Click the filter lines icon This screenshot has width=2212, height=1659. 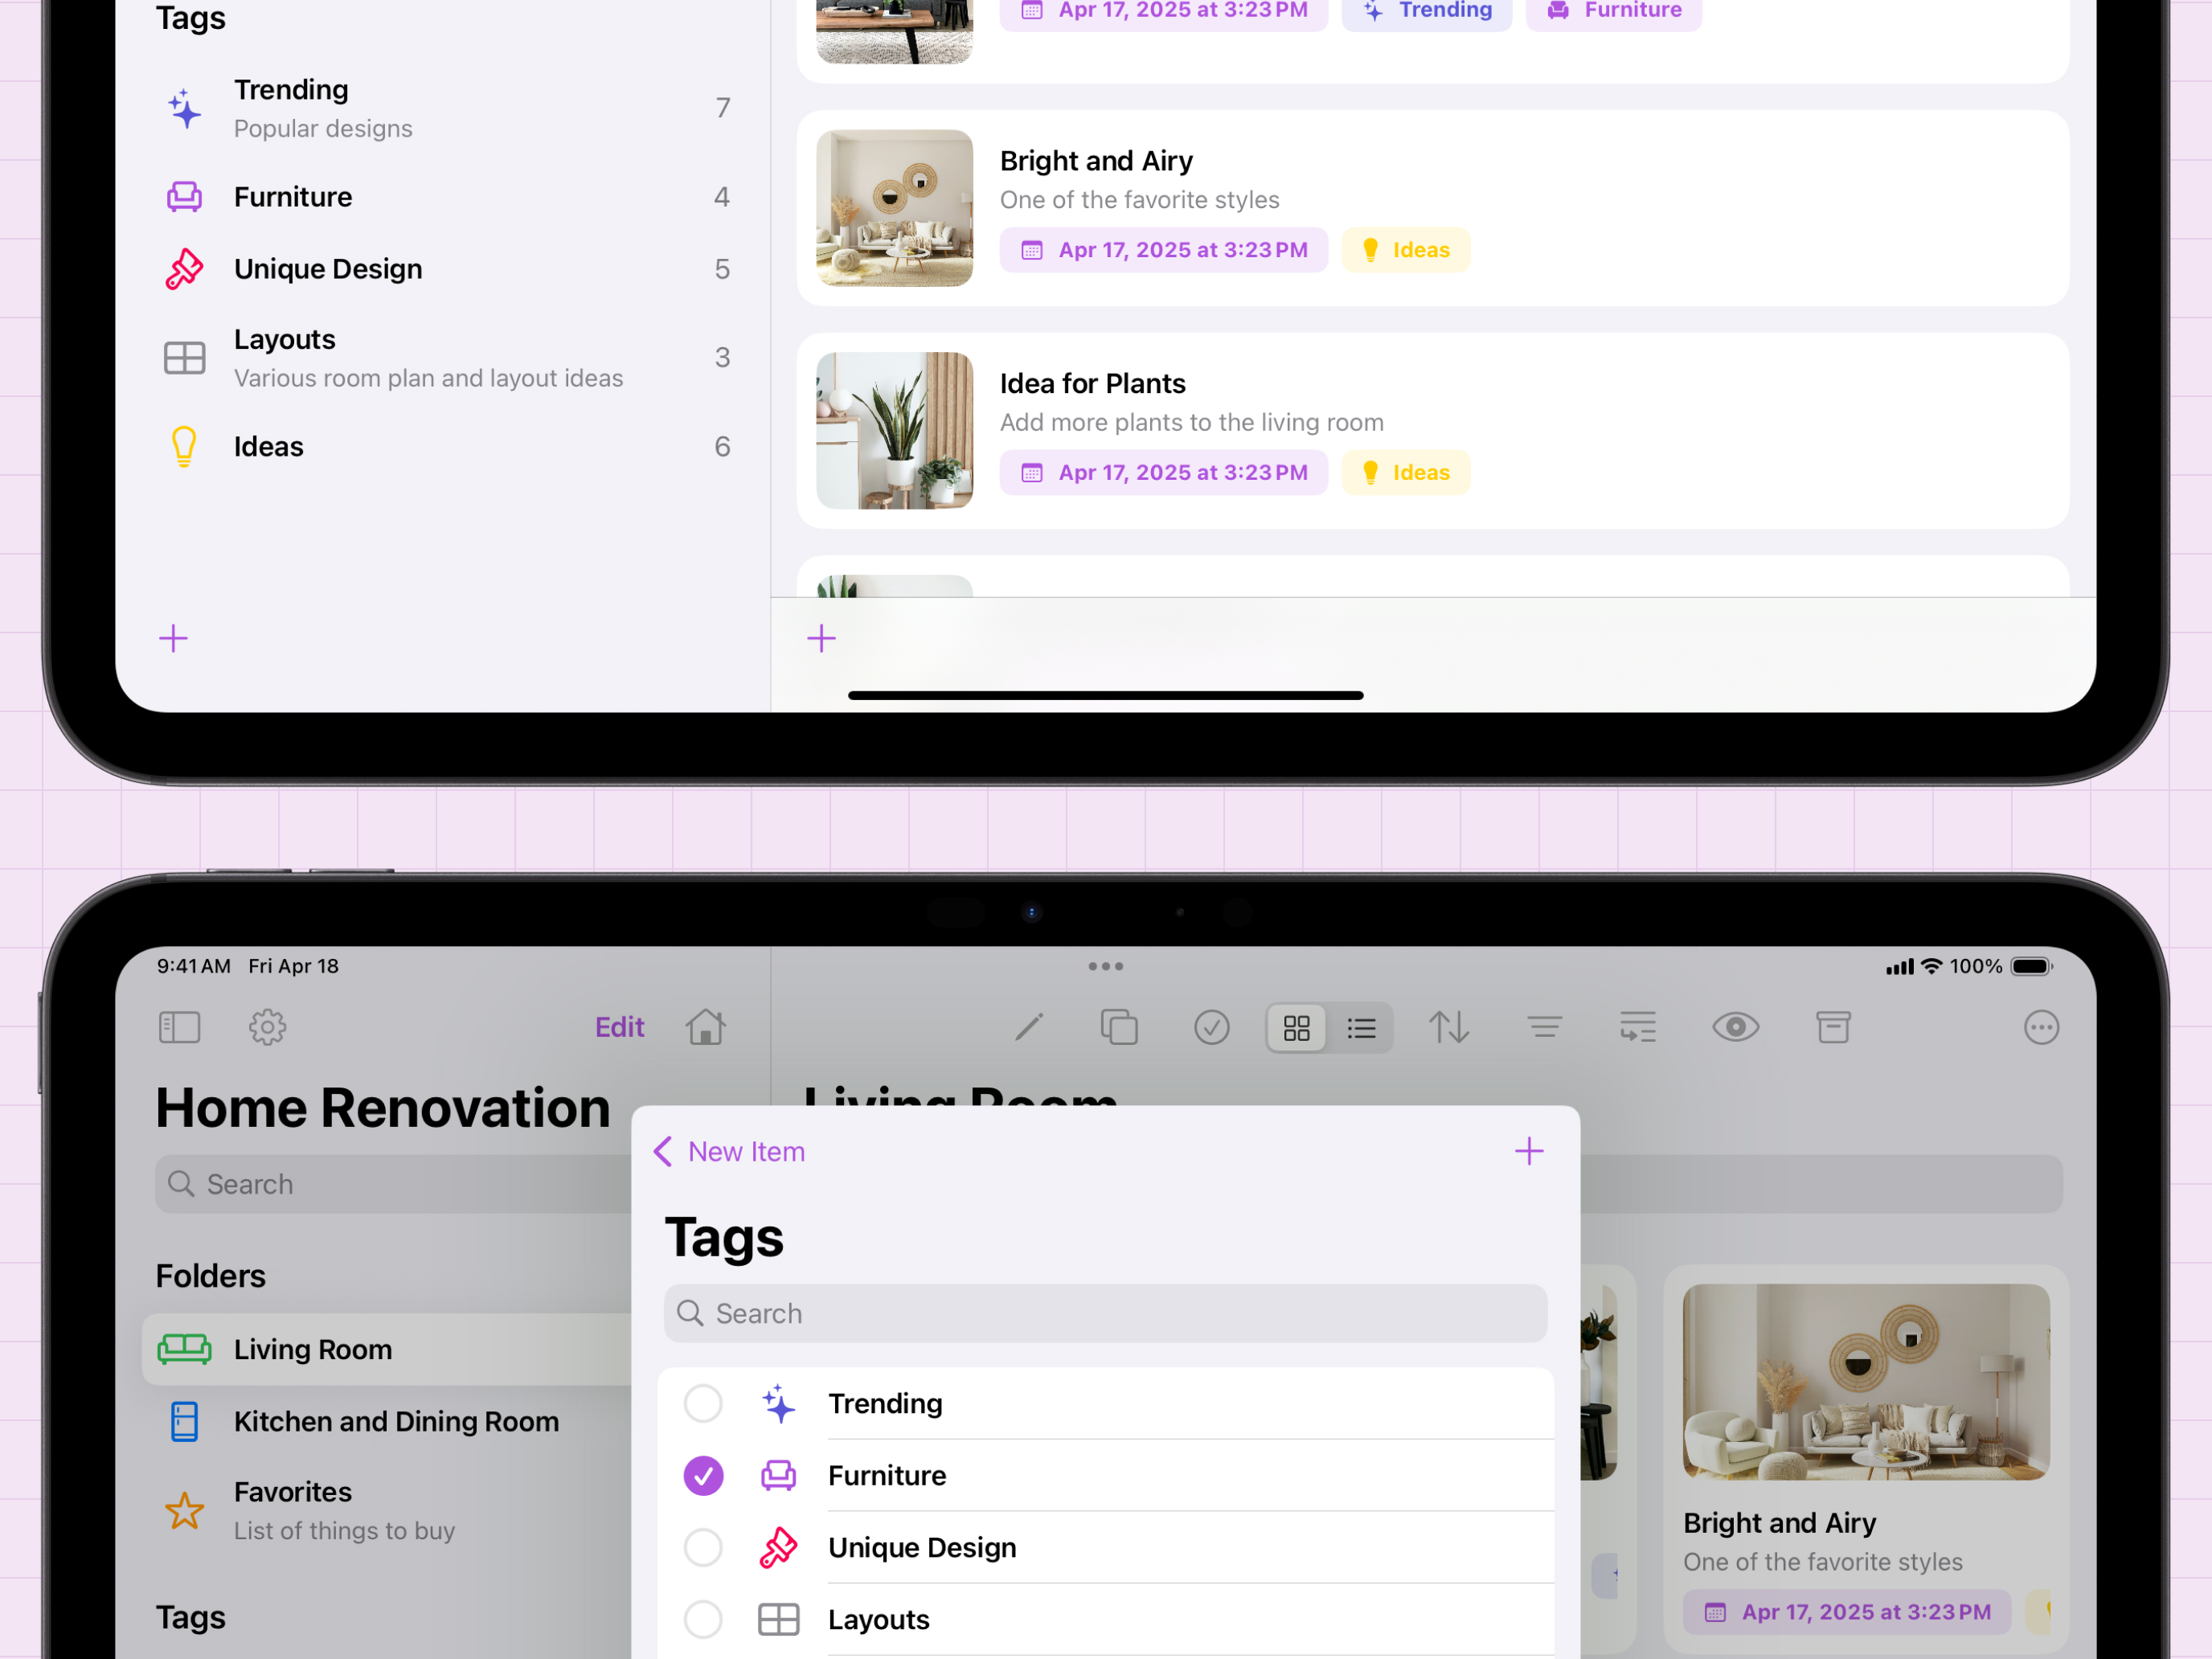(1544, 1027)
